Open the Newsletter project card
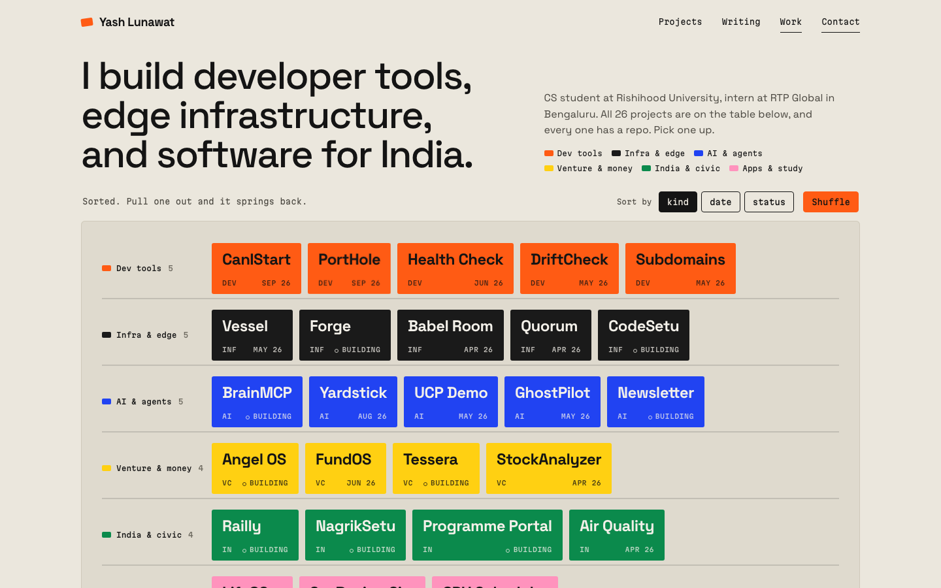Viewport: 941px width, 588px height. pos(655,402)
